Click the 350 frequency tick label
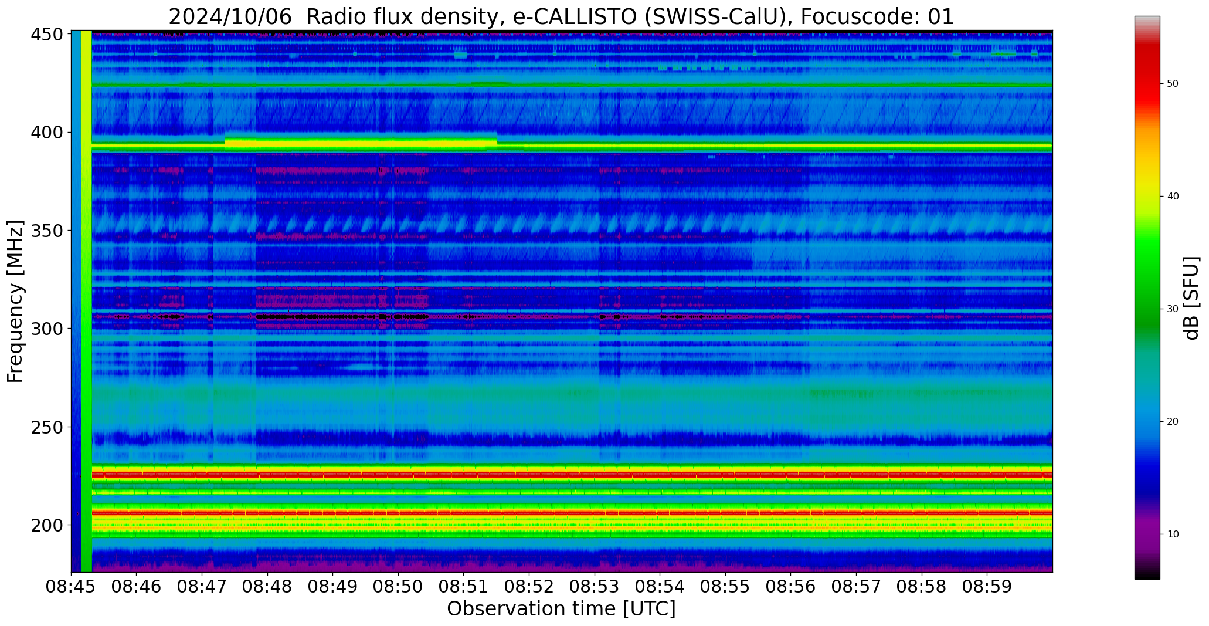1209x626 pixels. 47,231
